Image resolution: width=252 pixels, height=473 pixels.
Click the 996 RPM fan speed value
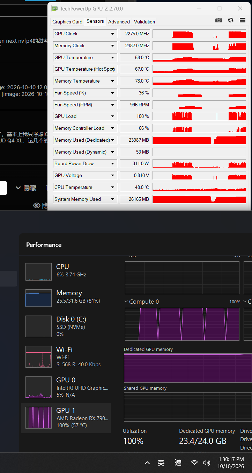(135, 105)
